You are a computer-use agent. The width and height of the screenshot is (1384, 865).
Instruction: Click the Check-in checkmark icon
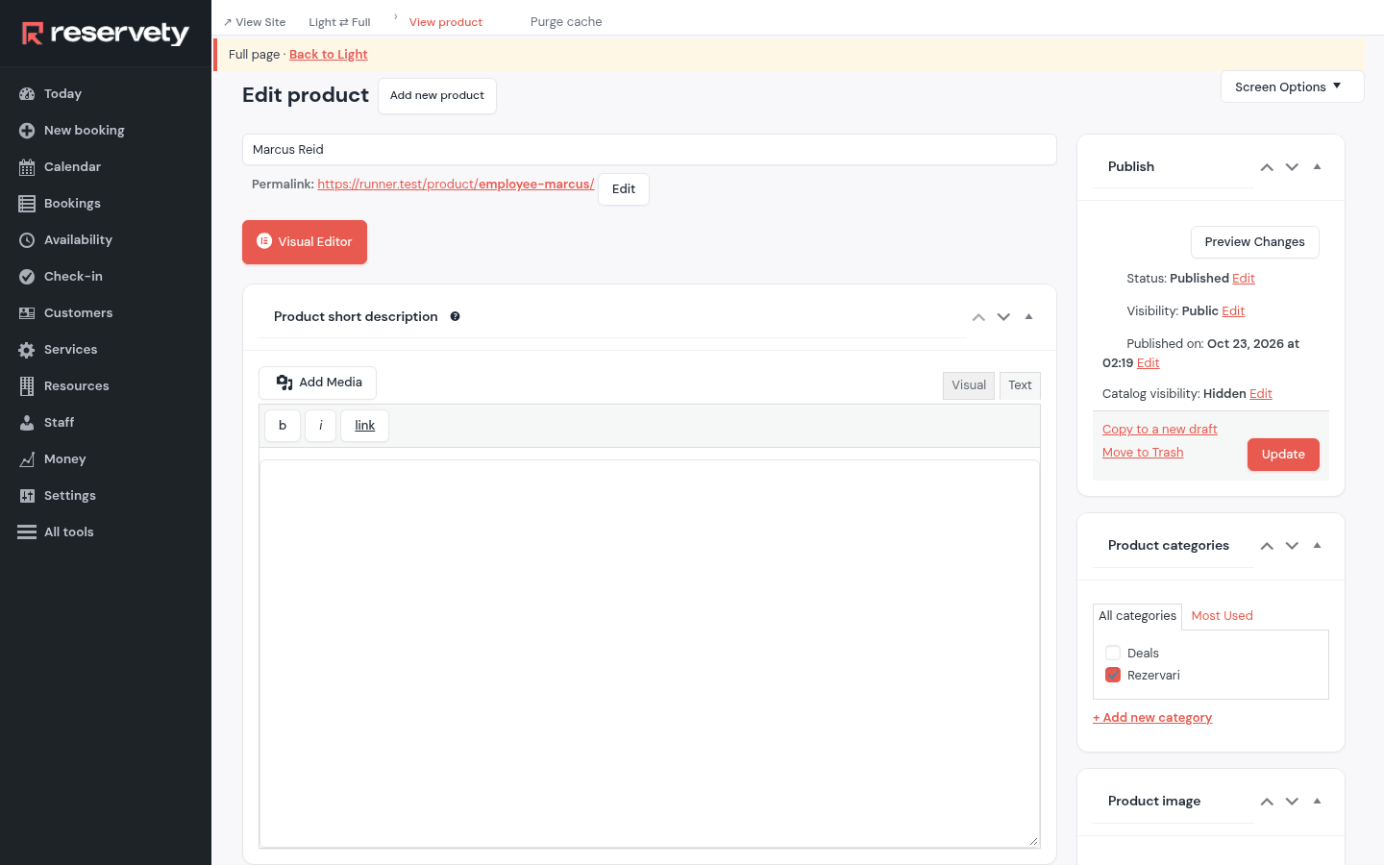[27, 277]
